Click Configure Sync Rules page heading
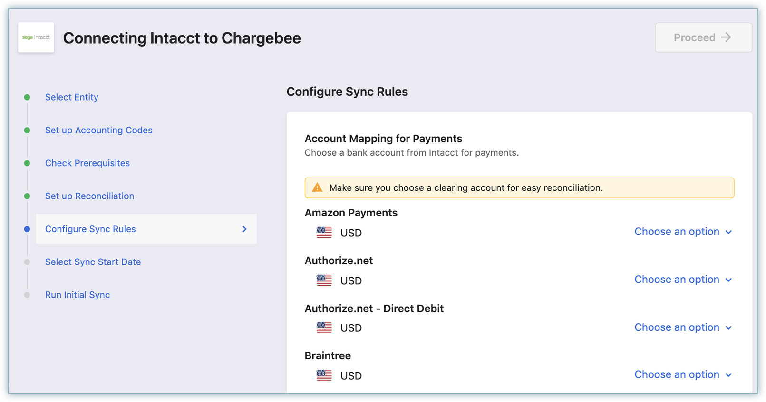The image size is (766, 402). coord(347,92)
